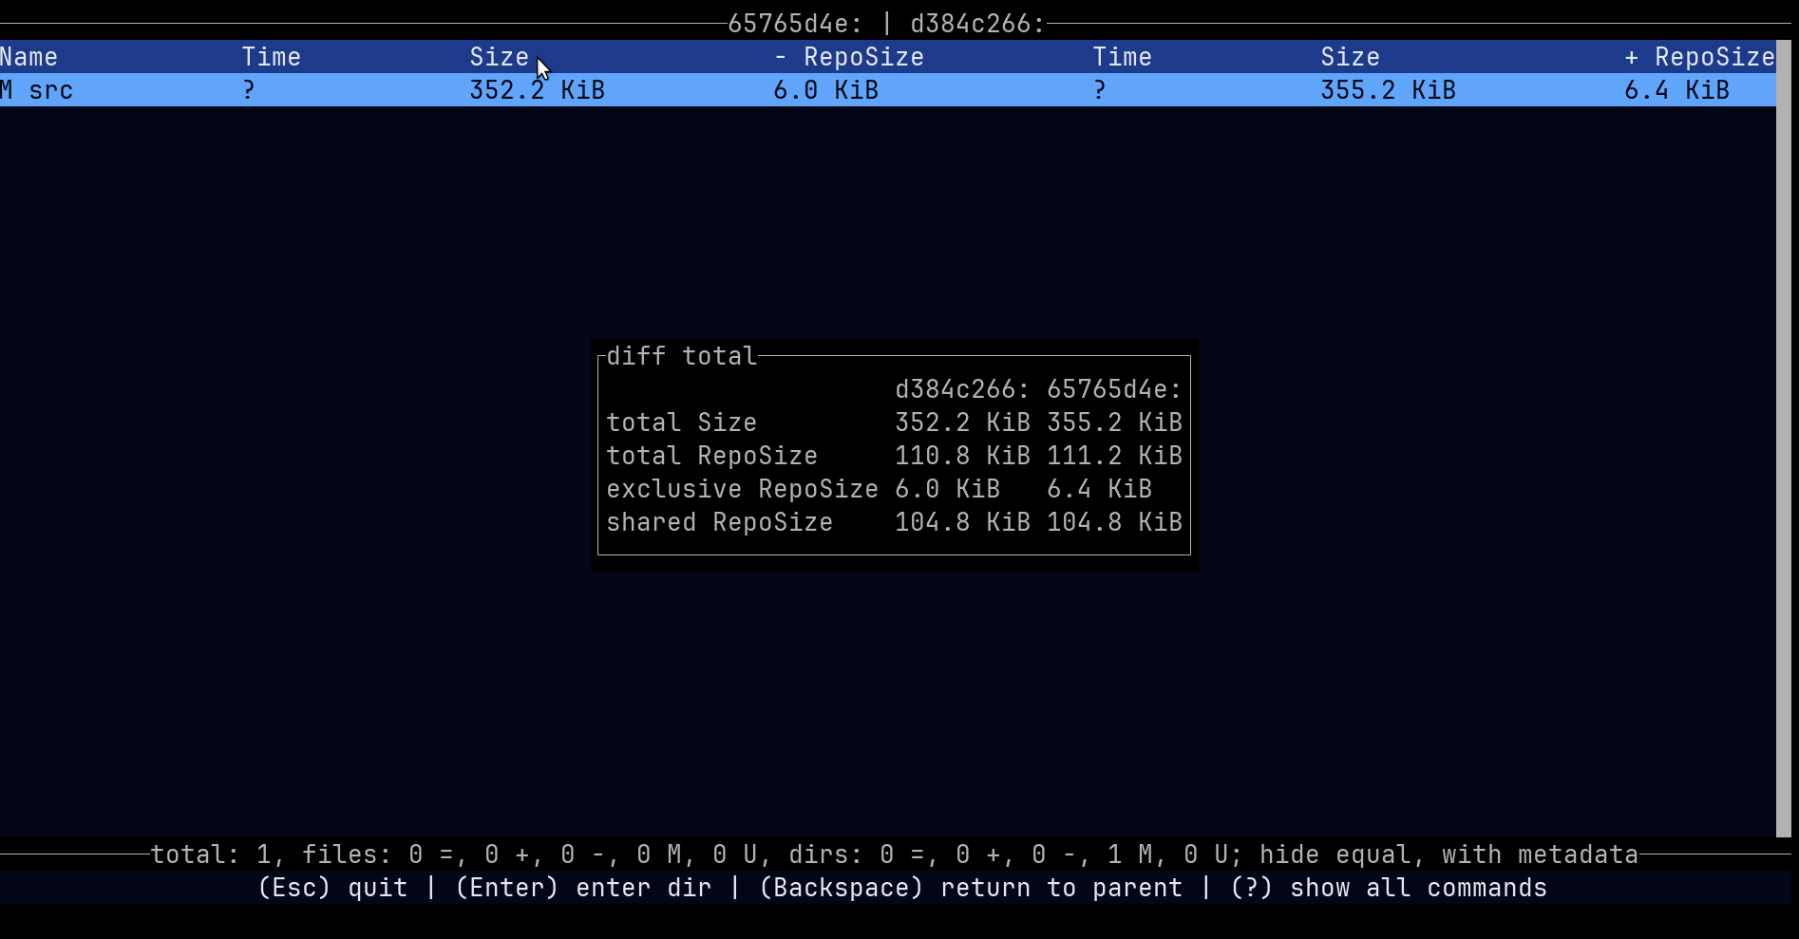The height and width of the screenshot is (939, 1799).
Task: Click the (Enter) enter dir hint
Action: coord(583,888)
